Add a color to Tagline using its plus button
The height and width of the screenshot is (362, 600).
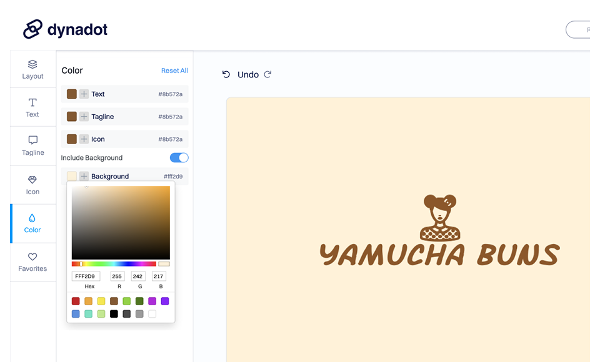83,116
